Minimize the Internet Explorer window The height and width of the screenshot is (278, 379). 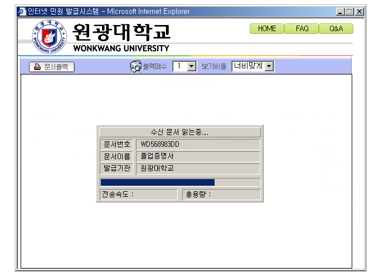coord(340,12)
